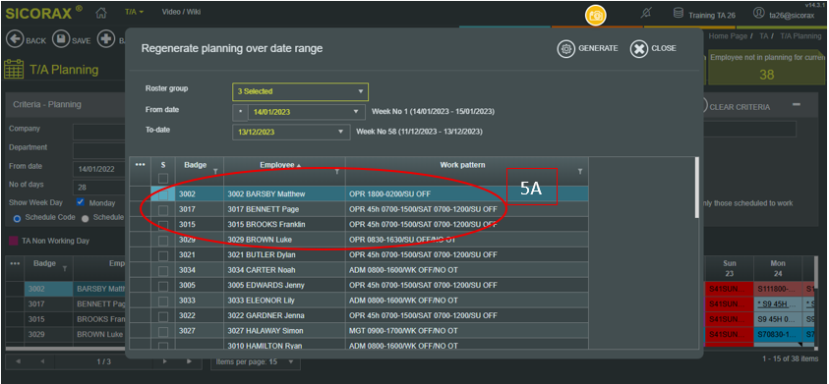Viewport: 829px width, 384px height.
Task: Select row 3027 HALAWAY Simon
Action: (359, 331)
